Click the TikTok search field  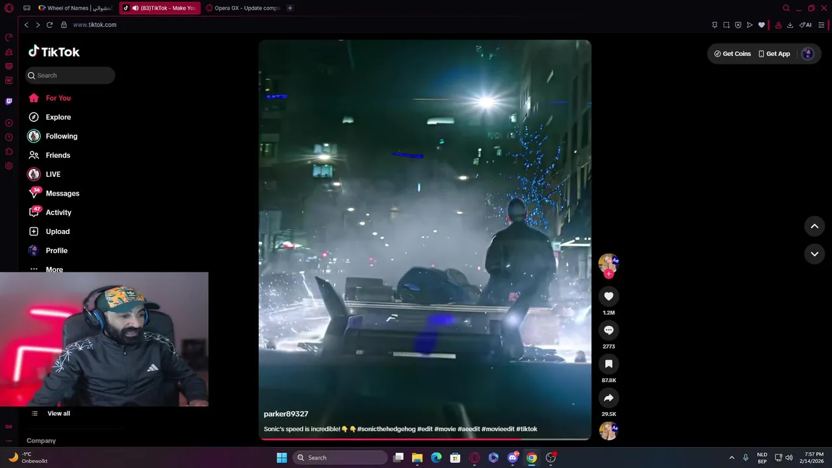point(70,75)
